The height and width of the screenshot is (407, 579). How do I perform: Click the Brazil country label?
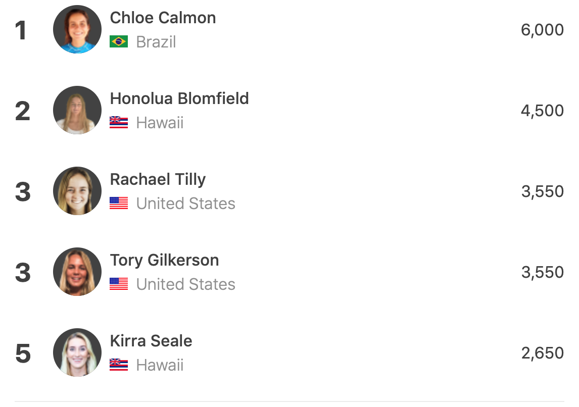(156, 42)
